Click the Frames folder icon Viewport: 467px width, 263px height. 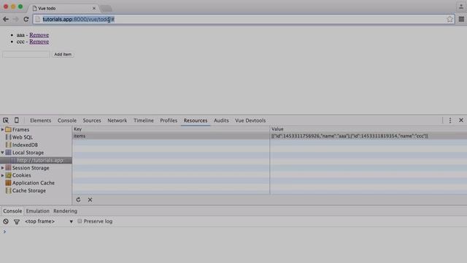click(8, 129)
